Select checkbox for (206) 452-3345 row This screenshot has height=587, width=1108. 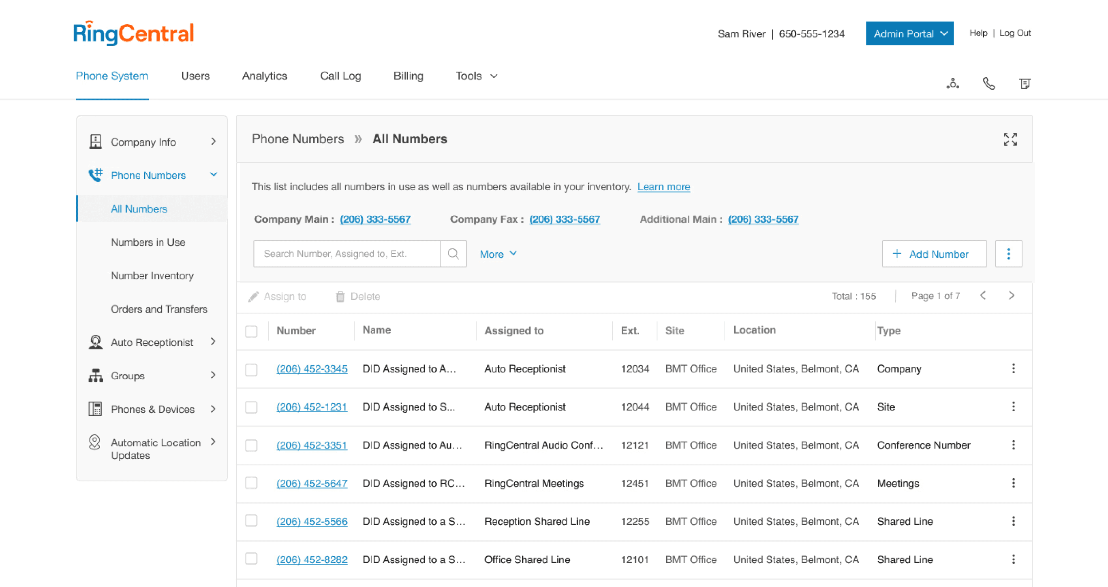[x=251, y=370]
